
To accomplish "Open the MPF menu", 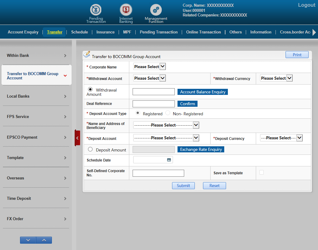I will 127,32.
